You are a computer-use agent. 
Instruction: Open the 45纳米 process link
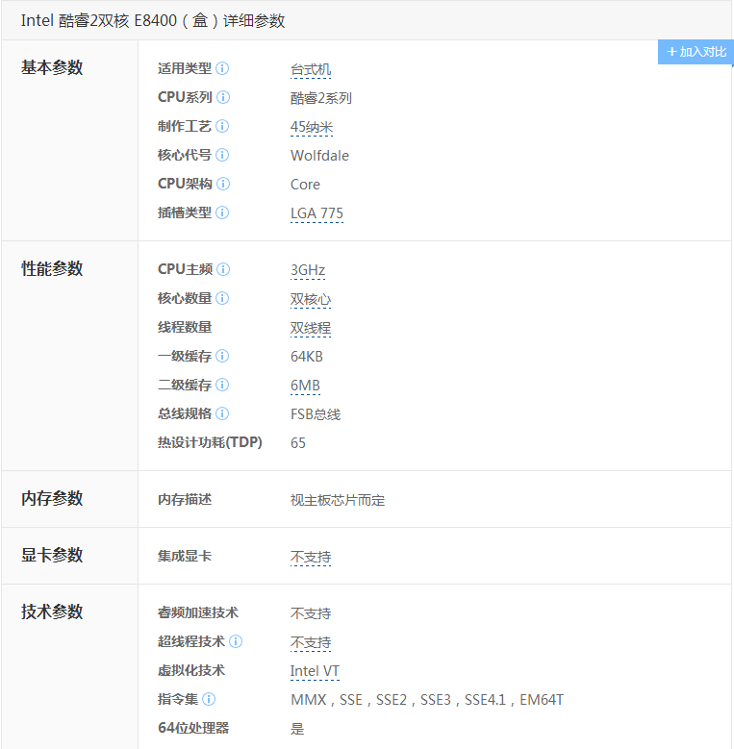click(x=312, y=127)
